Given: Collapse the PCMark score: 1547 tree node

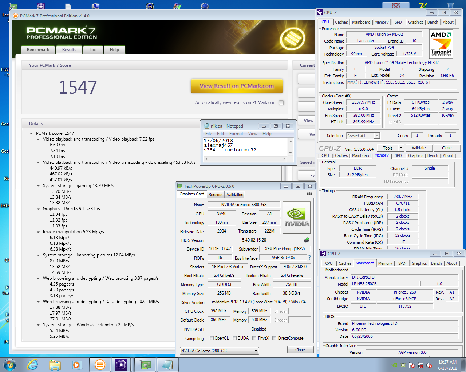Looking at the screenshot, I should coord(31,133).
